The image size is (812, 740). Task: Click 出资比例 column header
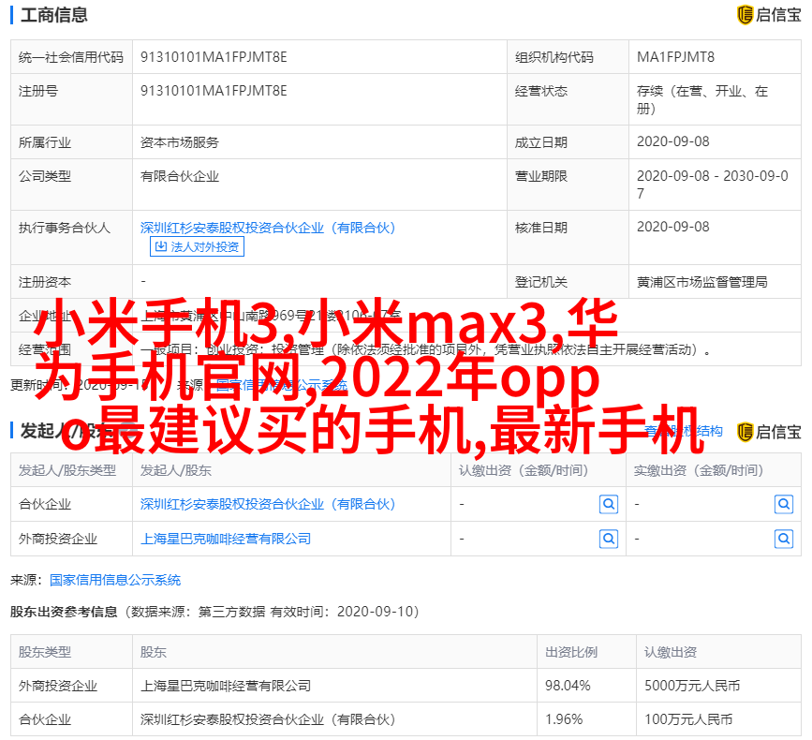[x=570, y=652]
